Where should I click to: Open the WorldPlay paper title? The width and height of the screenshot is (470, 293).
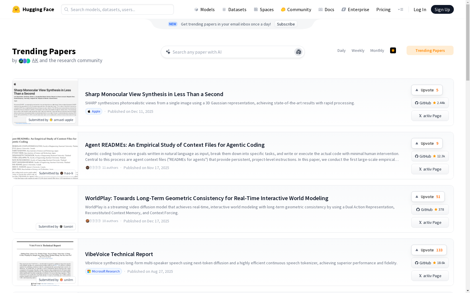tap(207, 198)
